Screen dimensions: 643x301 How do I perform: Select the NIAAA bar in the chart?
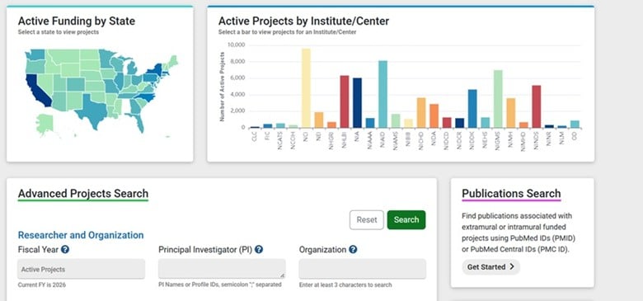coord(370,123)
